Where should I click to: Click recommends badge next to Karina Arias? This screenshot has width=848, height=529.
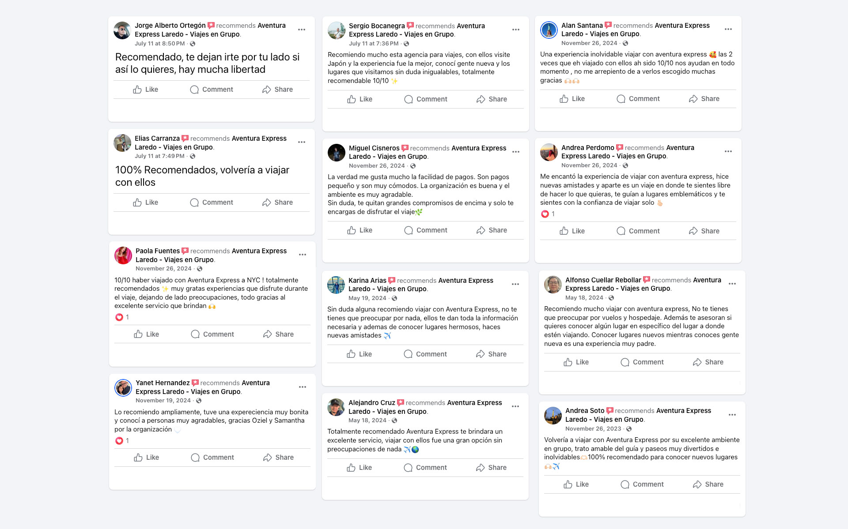(x=392, y=280)
